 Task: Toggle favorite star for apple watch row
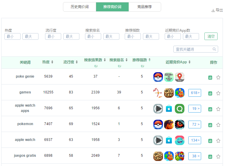pyautogui.click(x=218, y=141)
